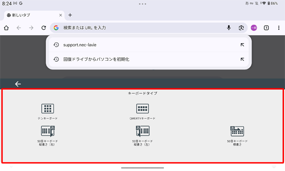Tap the battery 86% status indicator
Screen dimensions: 285x171
coord(273,3)
